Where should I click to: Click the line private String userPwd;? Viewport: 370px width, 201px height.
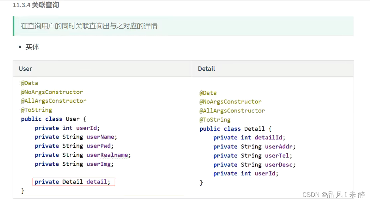(x=74, y=146)
